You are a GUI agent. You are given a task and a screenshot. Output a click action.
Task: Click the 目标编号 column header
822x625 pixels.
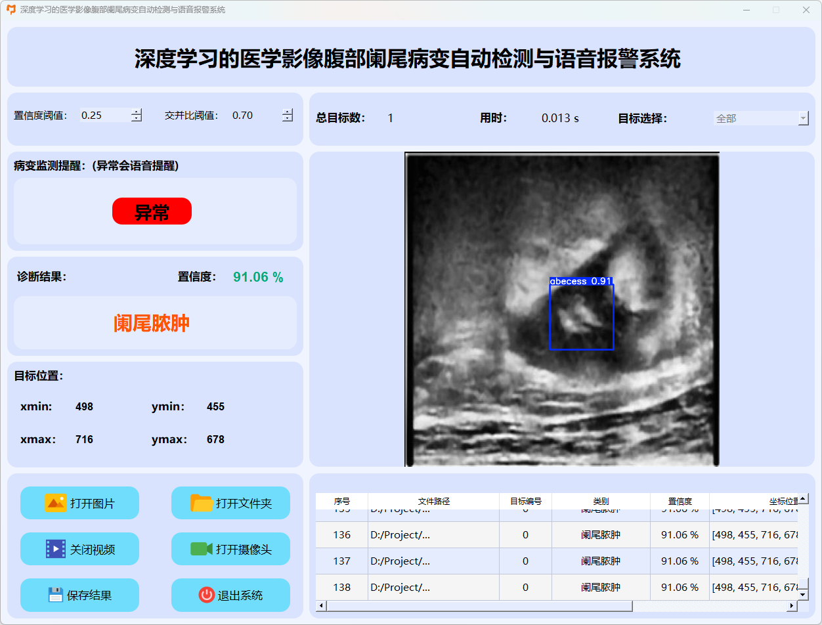[x=526, y=501]
